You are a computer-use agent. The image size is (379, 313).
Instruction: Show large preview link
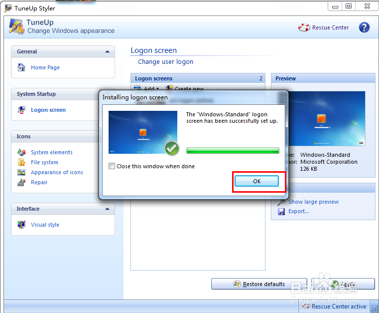313,202
